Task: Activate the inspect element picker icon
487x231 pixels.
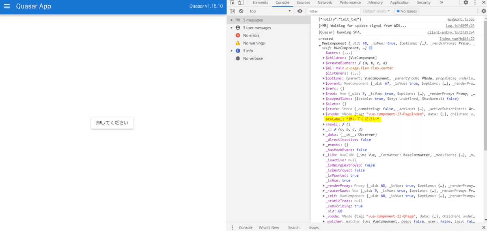Action: tap(232, 2)
